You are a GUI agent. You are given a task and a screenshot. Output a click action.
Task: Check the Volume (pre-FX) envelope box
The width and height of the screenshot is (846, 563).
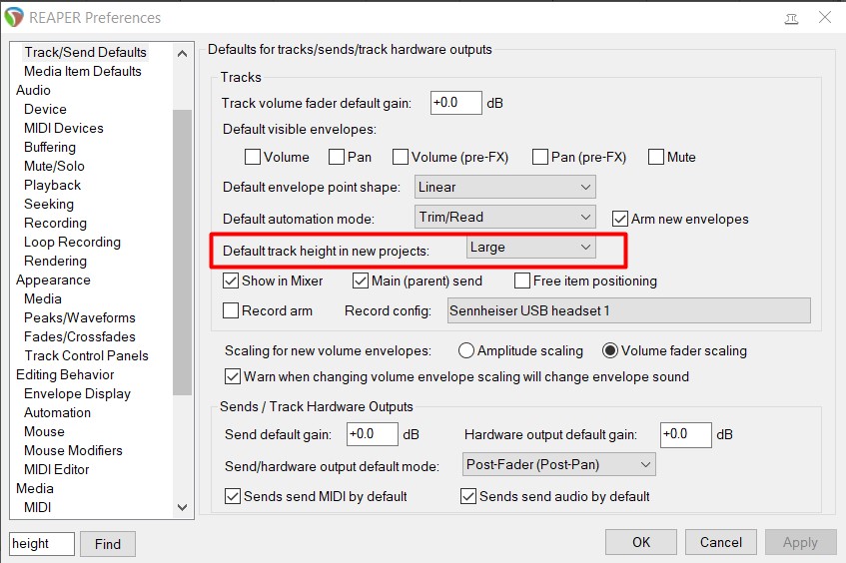(x=401, y=157)
